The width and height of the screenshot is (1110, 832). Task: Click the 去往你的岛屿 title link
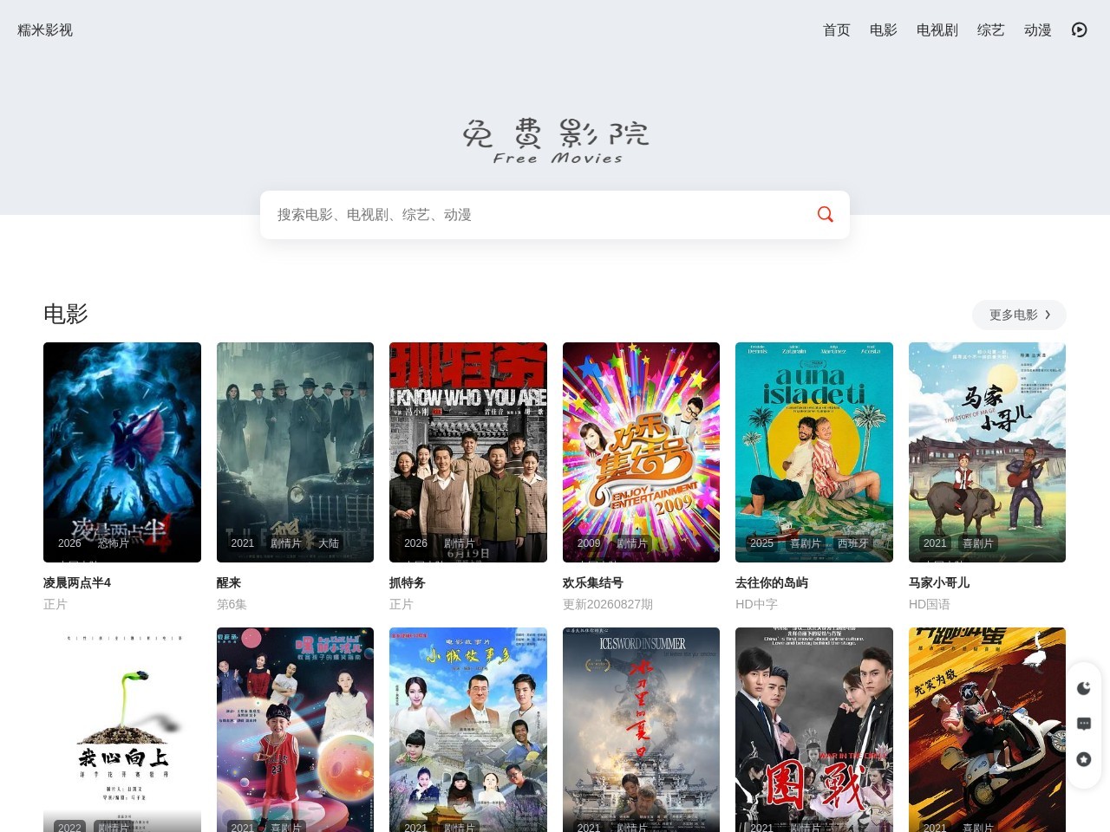772,582
